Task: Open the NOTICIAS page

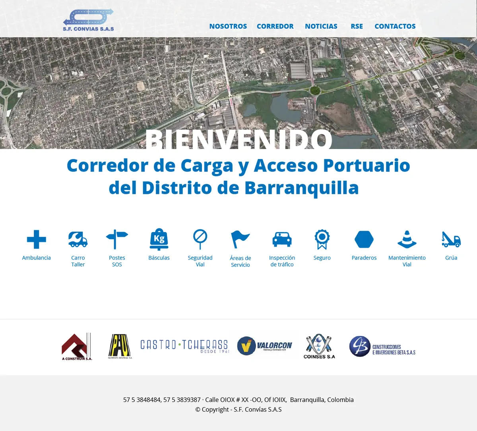Action: coord(321,26)
